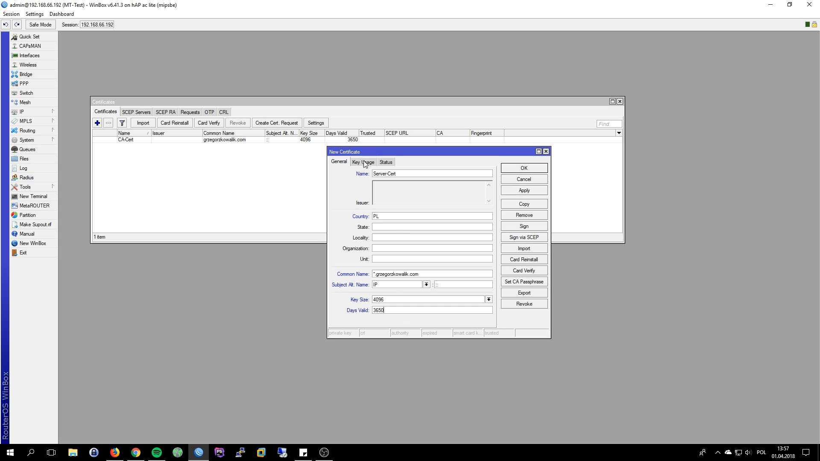This screenshot has height=461, width=820.
Task: Click the Revoke button in certificate dialog
Action: click(523, 304)
